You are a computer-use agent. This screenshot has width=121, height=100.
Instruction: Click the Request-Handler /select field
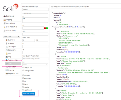tap(35, 9)
